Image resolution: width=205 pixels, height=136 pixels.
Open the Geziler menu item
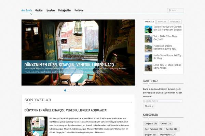pyautogui.click(x=39, y=10)
